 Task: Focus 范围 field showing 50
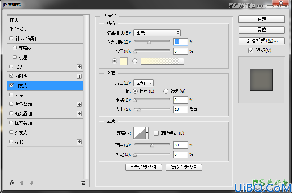point(180,145)
